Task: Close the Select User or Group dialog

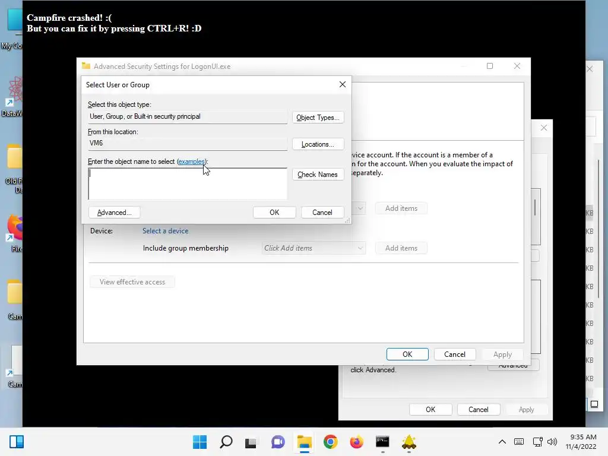Action: 343,84
